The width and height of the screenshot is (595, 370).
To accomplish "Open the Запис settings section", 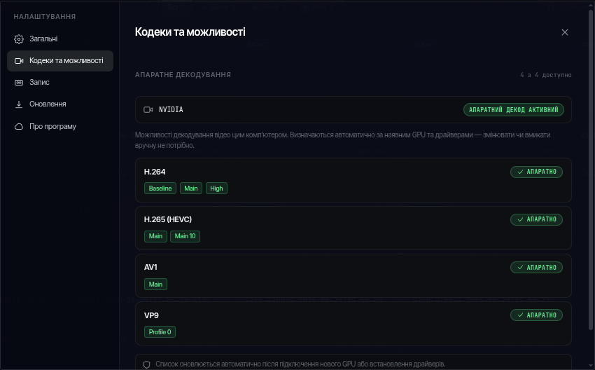I will click(x=60, y=83).
